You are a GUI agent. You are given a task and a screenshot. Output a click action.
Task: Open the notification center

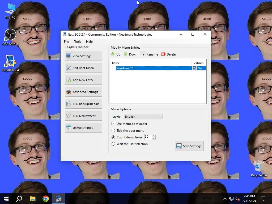click(x=263, y=199)
